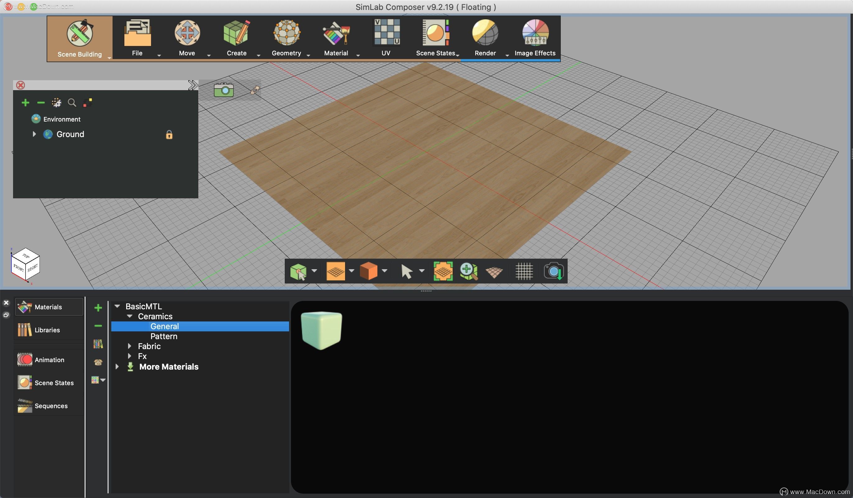
Task: Select the green ceramic material thumbnail
Action: 321,330
